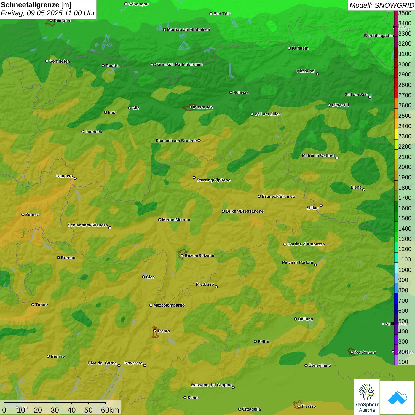Viewport: 415px width, 415px height.
Task: Click the Treviso city marker
Action: pyautogui.click(x=299, y=406)
